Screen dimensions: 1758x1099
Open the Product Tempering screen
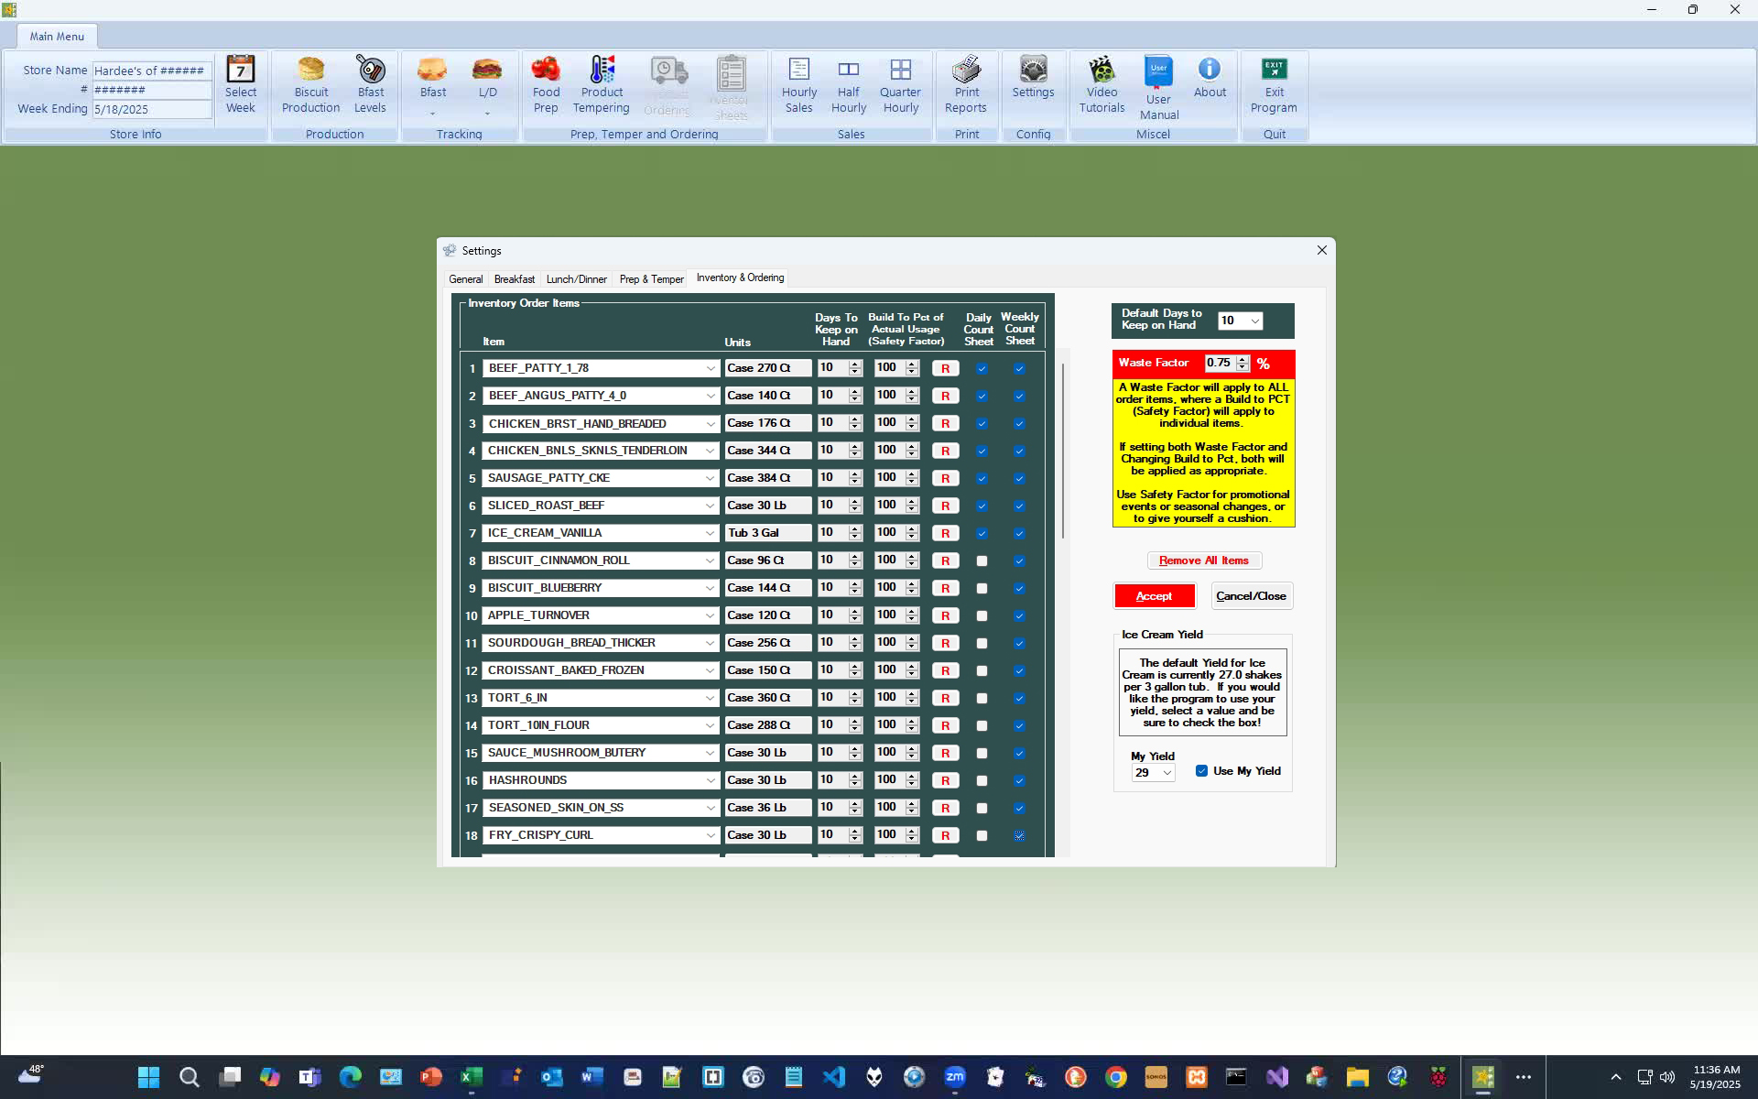(602, 85)
